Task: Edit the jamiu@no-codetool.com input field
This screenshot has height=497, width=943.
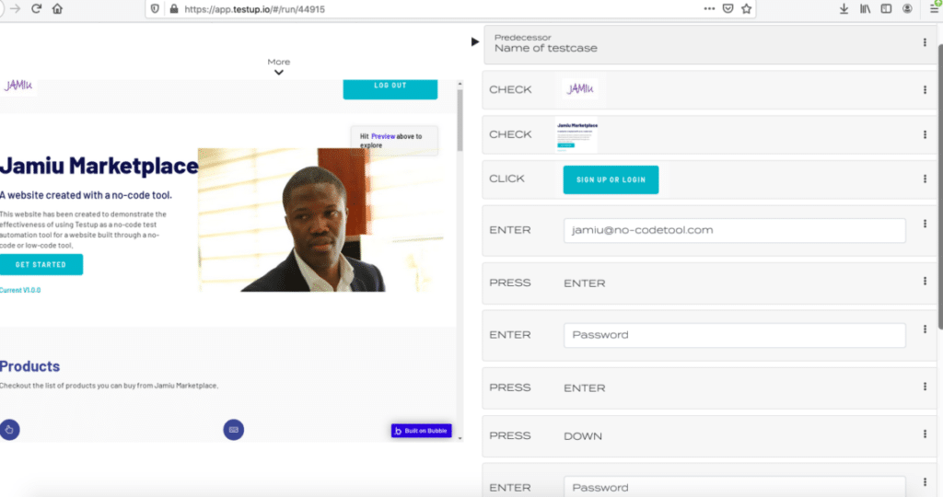Action: (734, 230)
